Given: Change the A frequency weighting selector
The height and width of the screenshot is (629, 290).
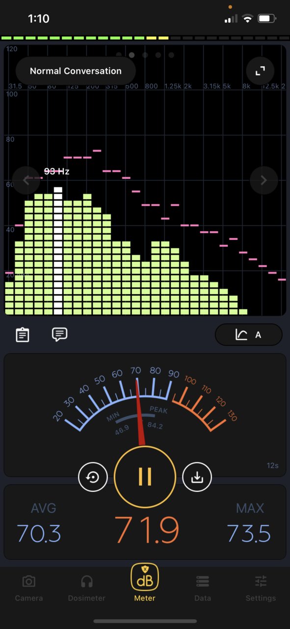Looking at the screenshot, I should click(249, 335).
